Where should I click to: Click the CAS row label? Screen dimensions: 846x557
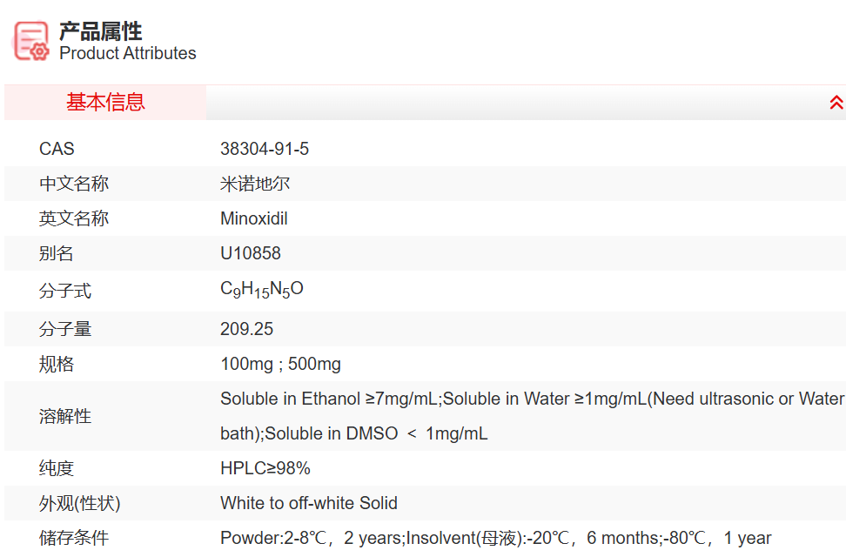[x=57, y=149]
